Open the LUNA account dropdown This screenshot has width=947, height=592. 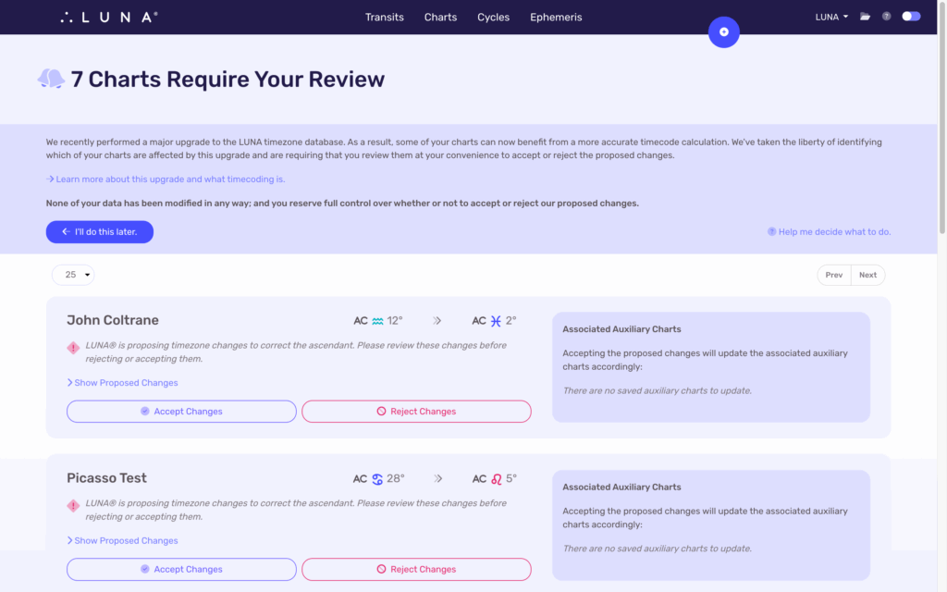click(x=831, y=17)
